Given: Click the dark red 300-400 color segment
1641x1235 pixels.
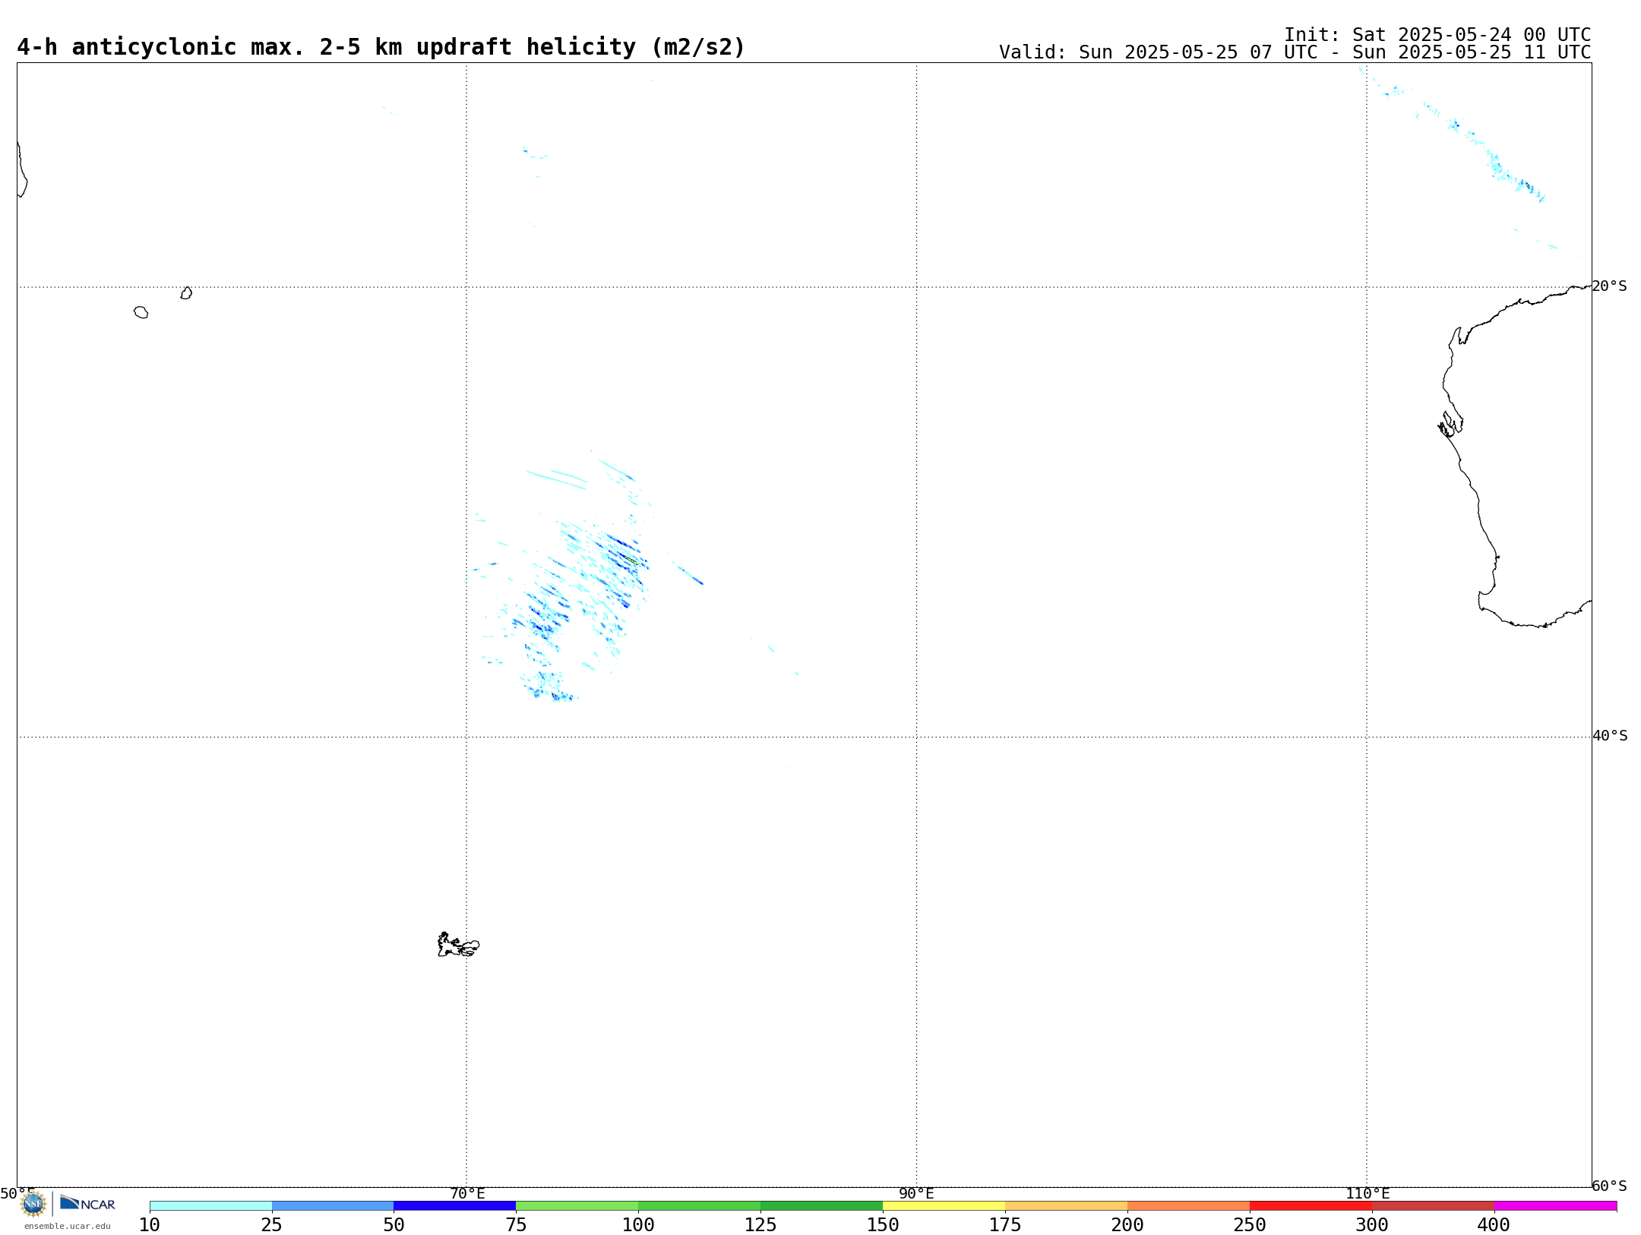Looking at the screenshot, I should tap(1434, 1206).
